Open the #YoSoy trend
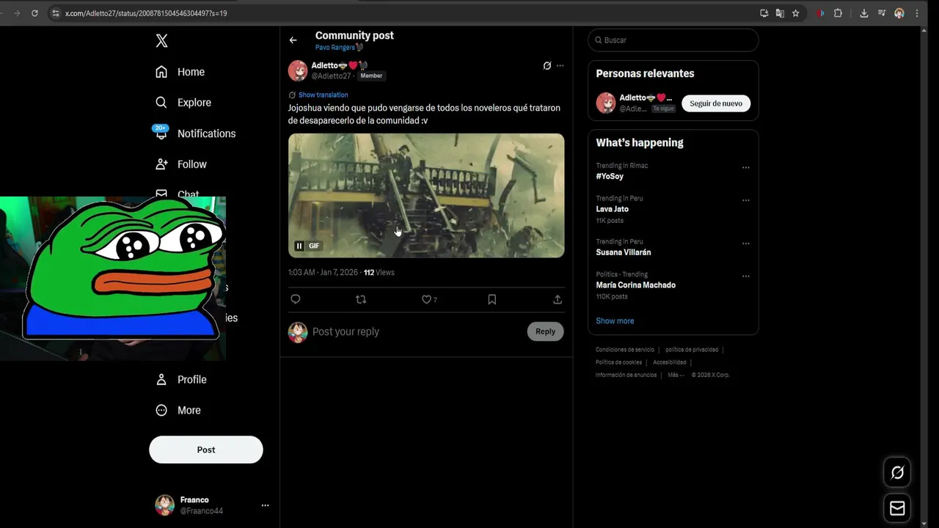Image resolution: width=939 pixels, height=528 pixels. point(610,176)
